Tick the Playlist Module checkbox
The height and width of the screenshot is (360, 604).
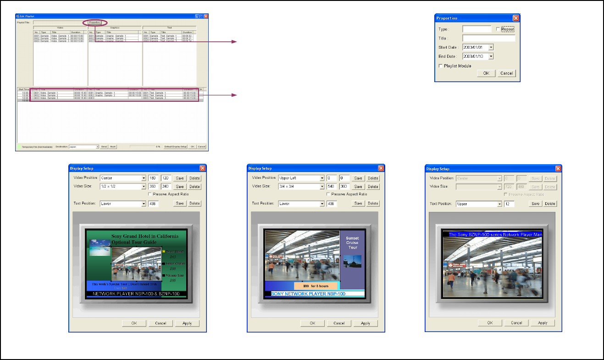pos(441,66)
